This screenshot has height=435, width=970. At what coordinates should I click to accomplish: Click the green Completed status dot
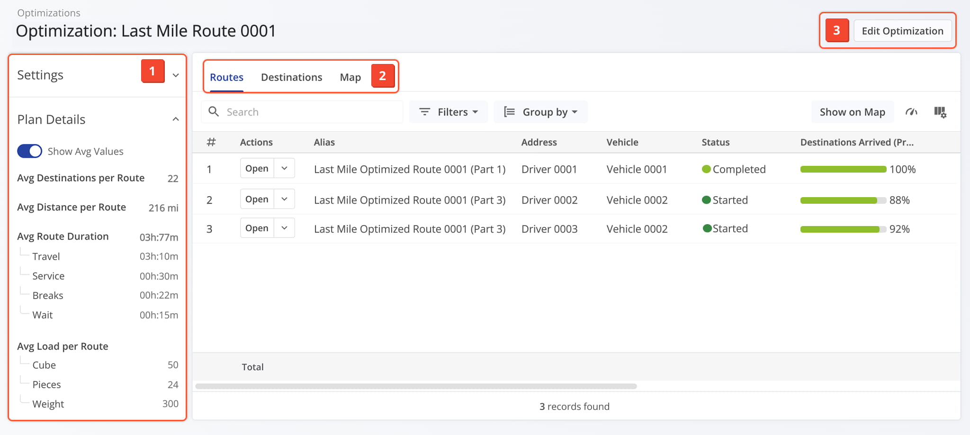[706, 169]
